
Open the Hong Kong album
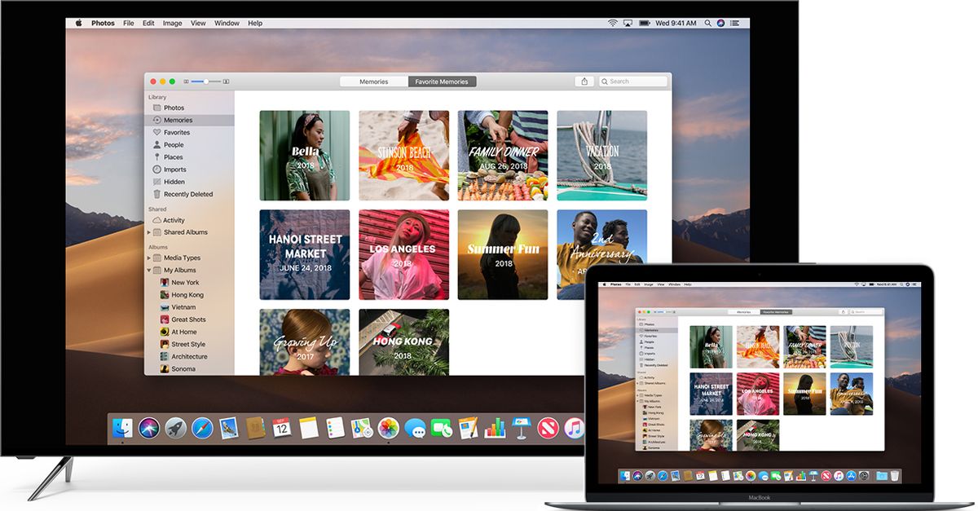(187, 294)
